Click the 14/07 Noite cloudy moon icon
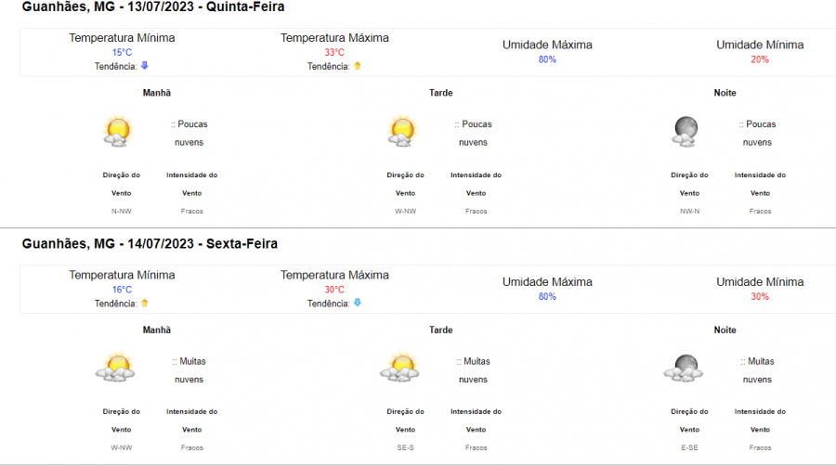 pyautogui.click(x=684, y=368)
